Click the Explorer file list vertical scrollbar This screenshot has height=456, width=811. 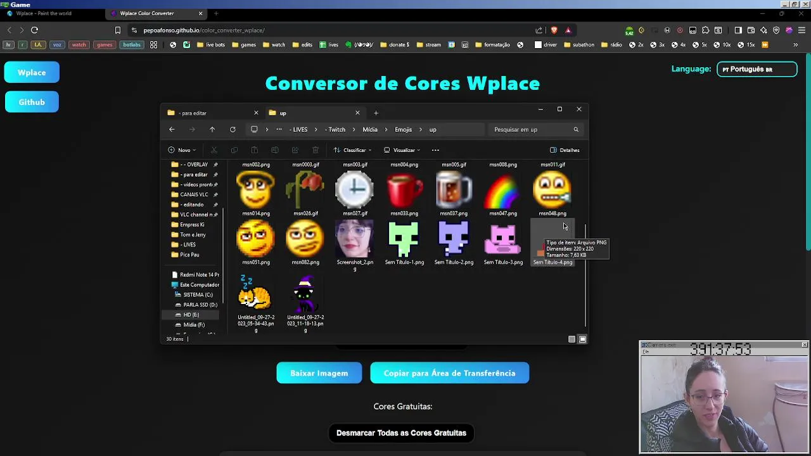585,275
